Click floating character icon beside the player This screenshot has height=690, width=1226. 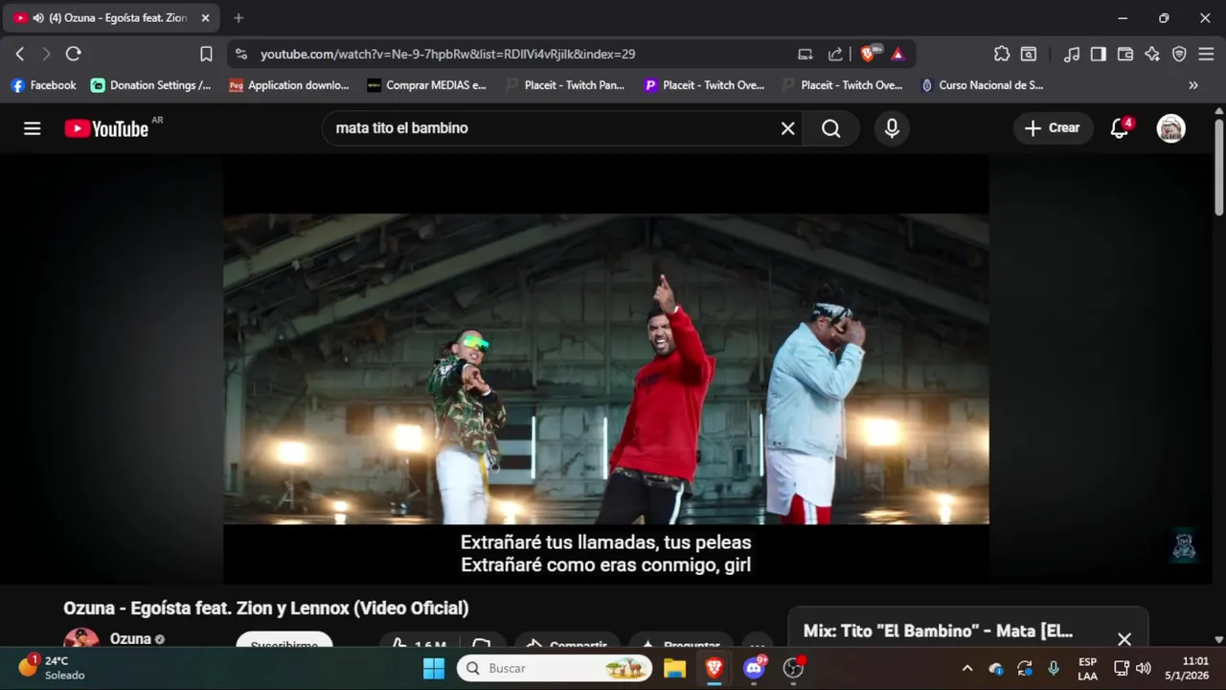1185,545
